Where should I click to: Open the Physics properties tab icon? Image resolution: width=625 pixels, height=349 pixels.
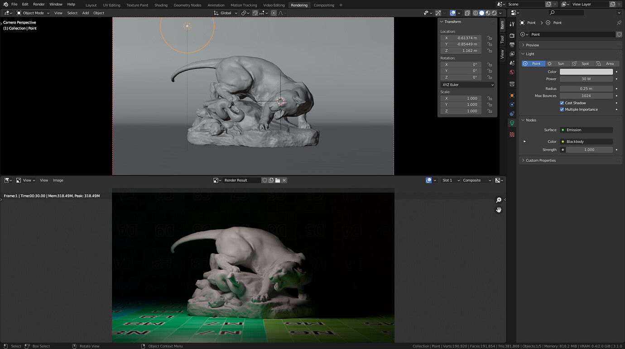(x=512, y=104)
